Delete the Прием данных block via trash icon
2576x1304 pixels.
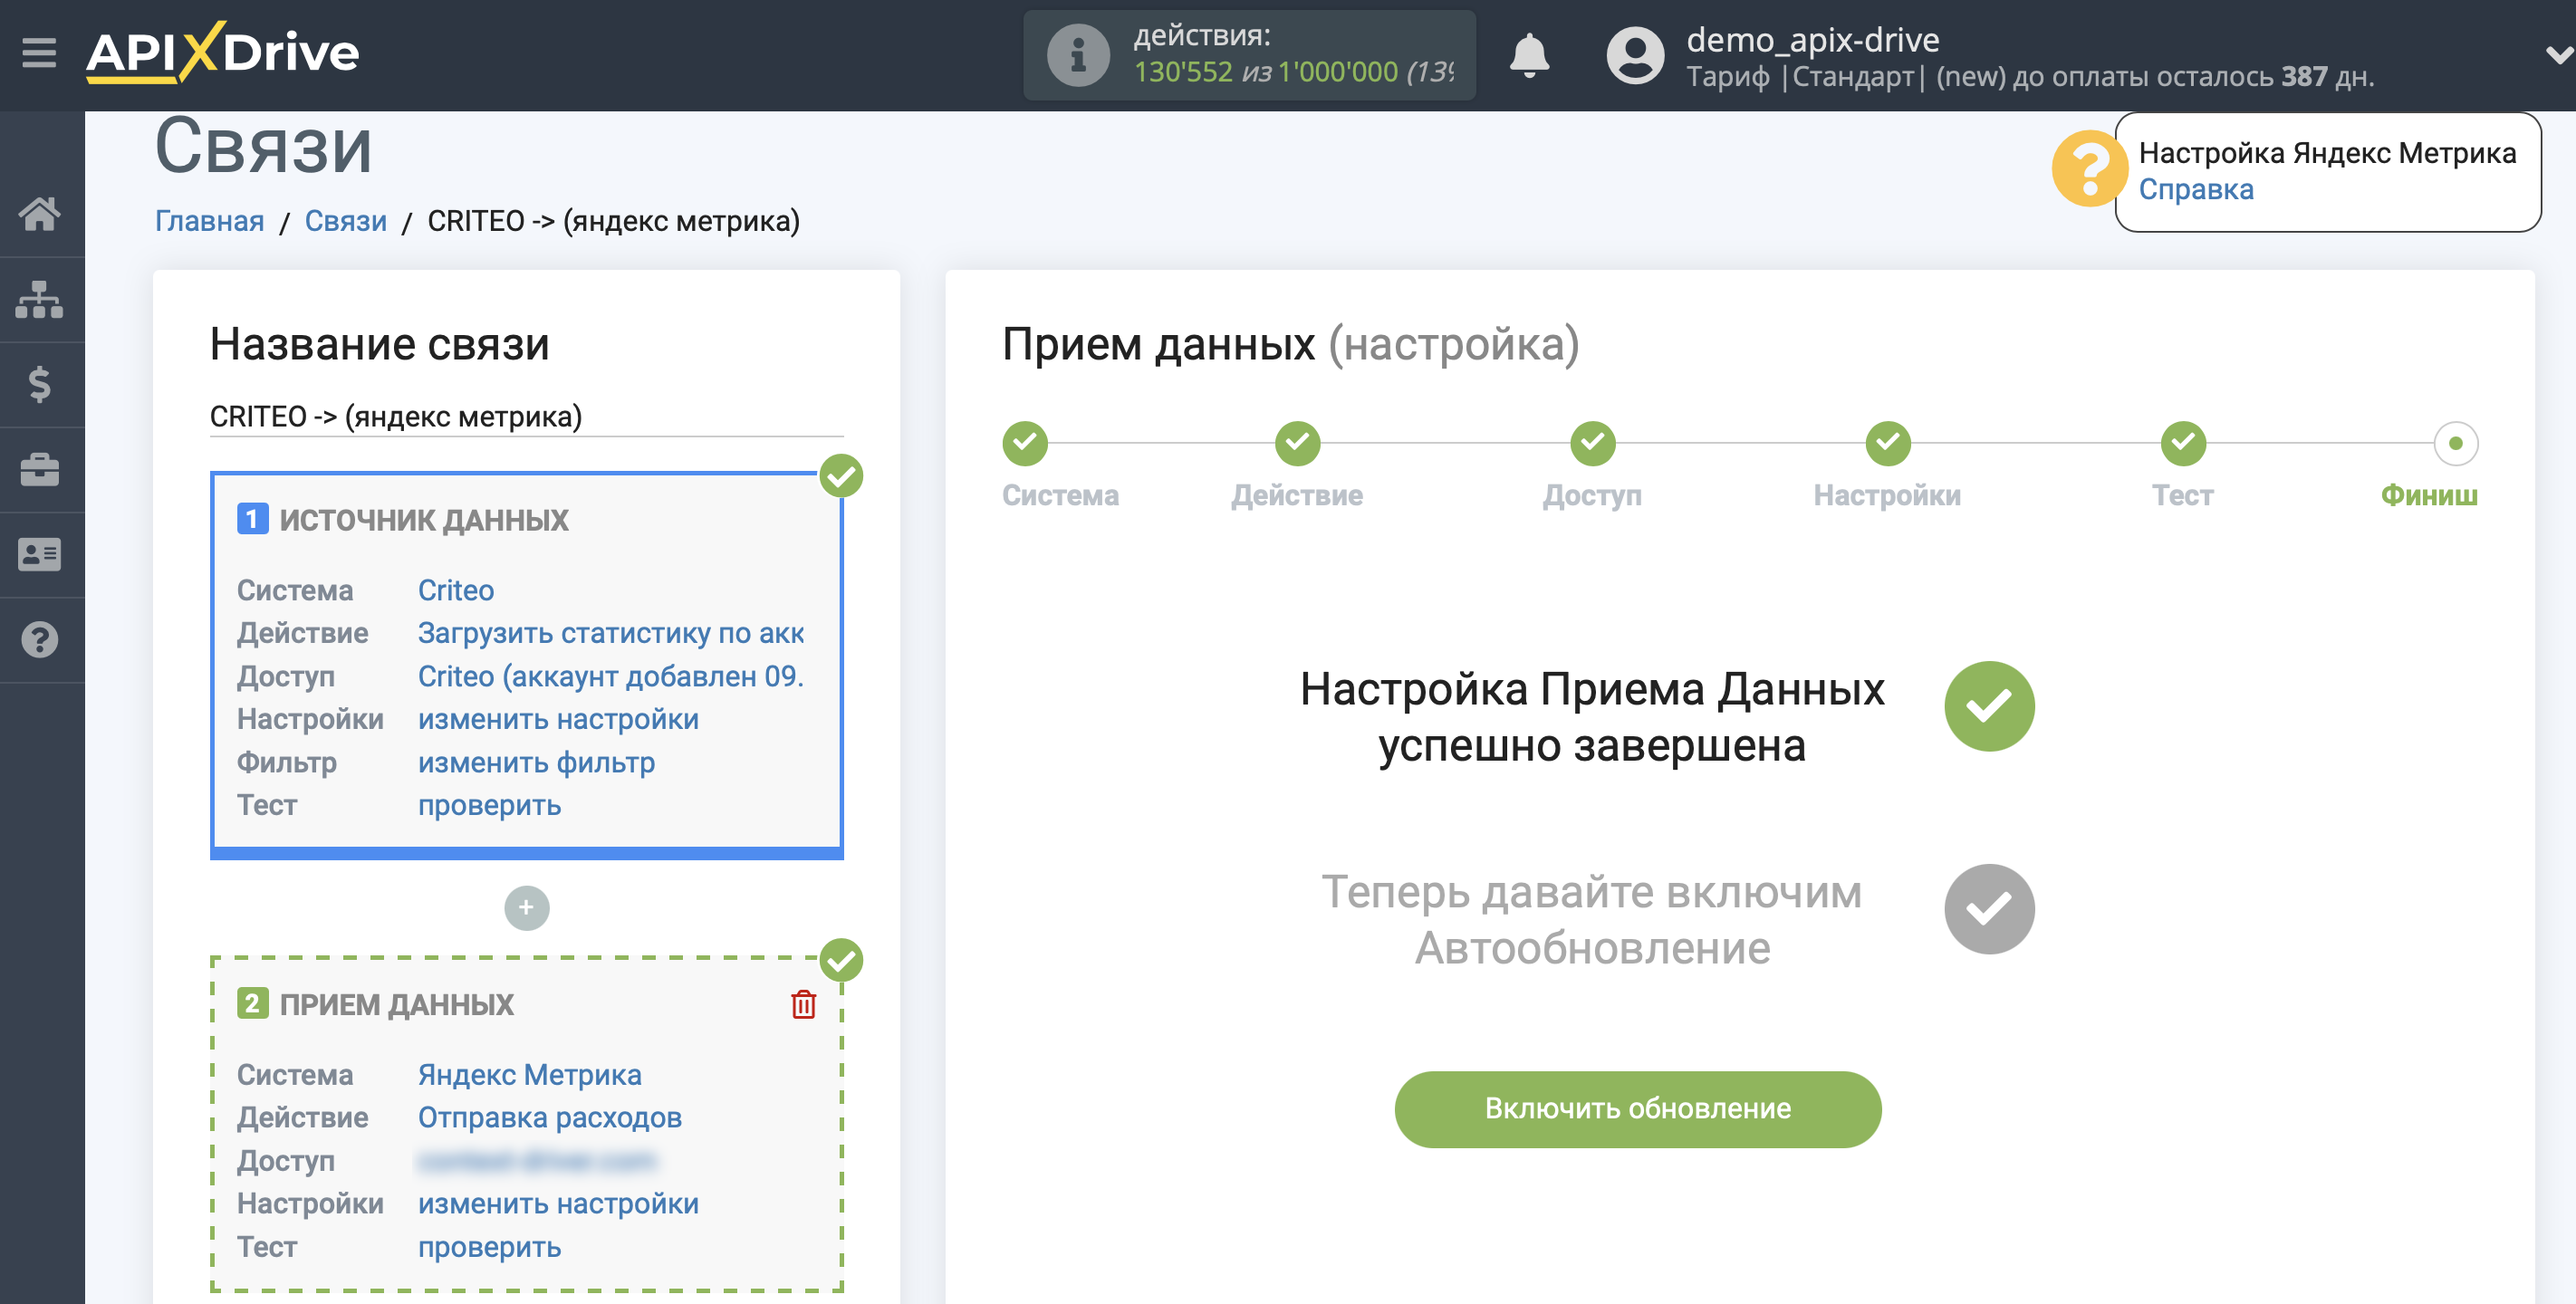coord(804,1004)
